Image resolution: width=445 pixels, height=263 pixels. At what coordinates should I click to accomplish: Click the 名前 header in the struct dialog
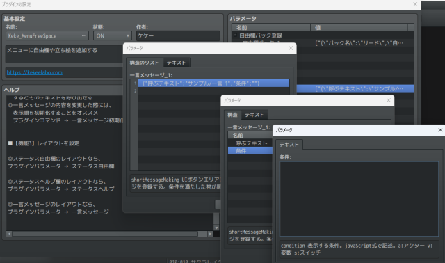[x=250, y=135]
